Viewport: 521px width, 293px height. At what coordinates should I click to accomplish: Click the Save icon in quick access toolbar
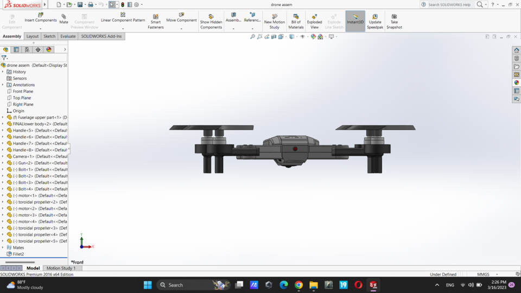(80, 5)
